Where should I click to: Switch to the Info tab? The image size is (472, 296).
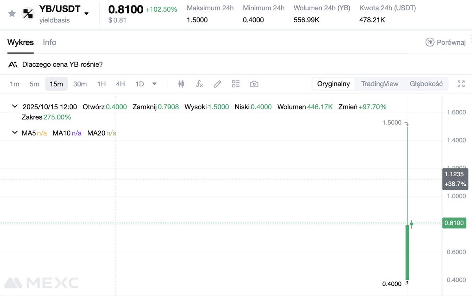(50, 42)
